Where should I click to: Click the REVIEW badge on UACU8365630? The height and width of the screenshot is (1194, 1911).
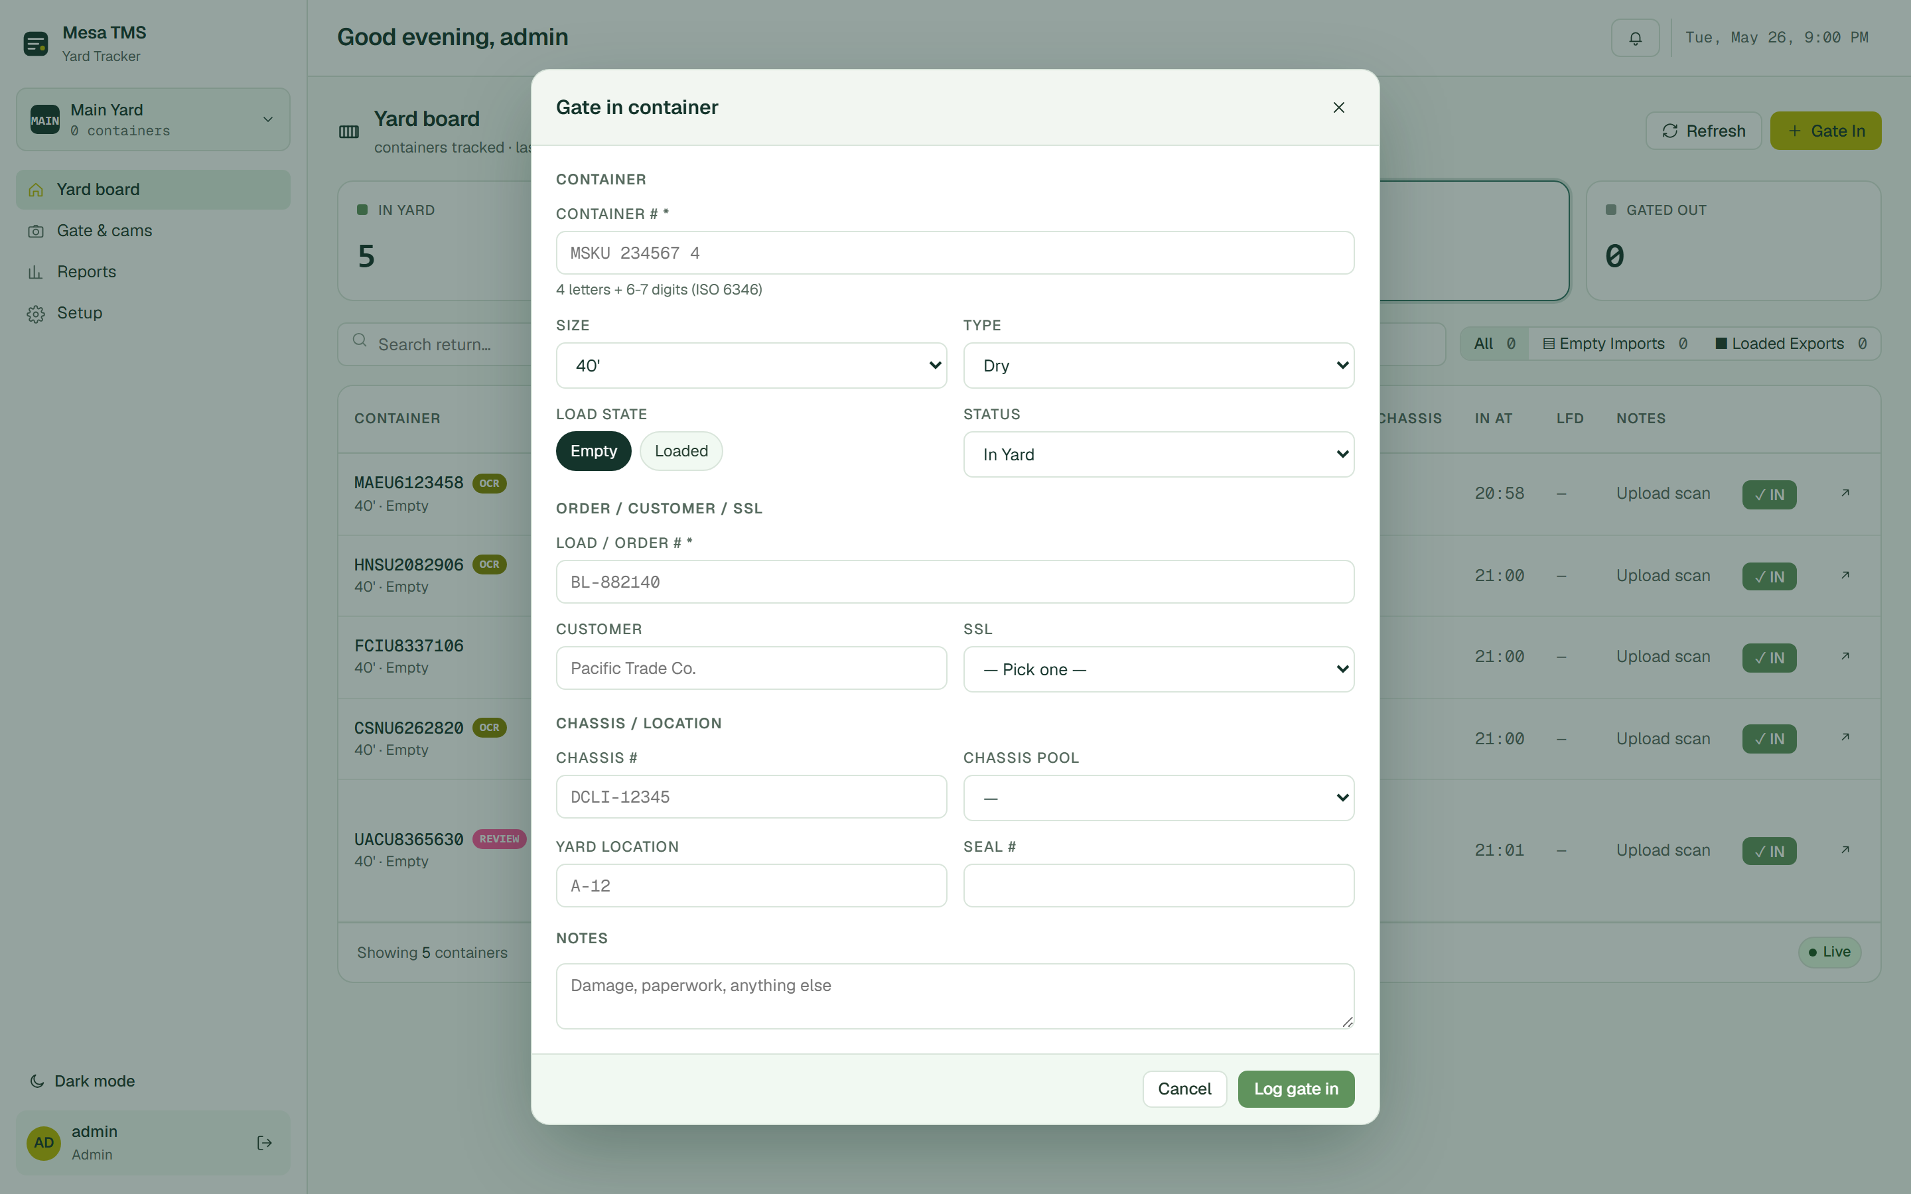point(499,838)
